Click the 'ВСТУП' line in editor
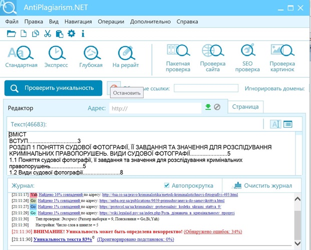Screen dimensions: 311x250 coord(45,141)
